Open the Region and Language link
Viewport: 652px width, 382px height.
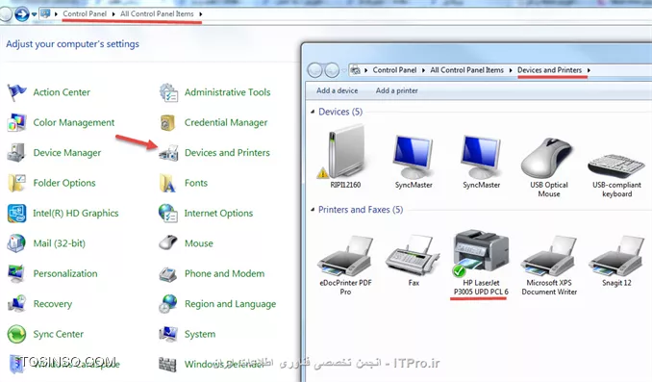click(x=231, y=304)
